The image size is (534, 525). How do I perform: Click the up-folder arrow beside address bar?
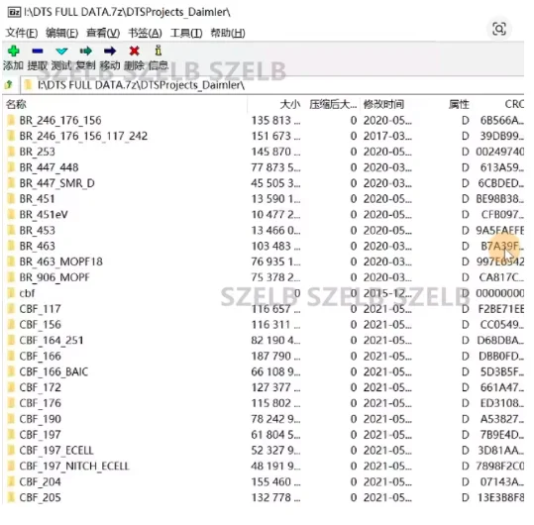9,84
